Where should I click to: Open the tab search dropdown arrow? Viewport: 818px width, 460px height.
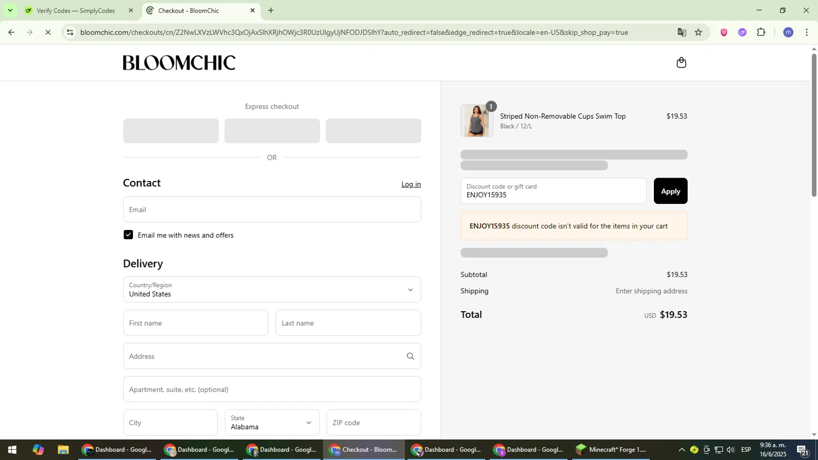point(10,10)
